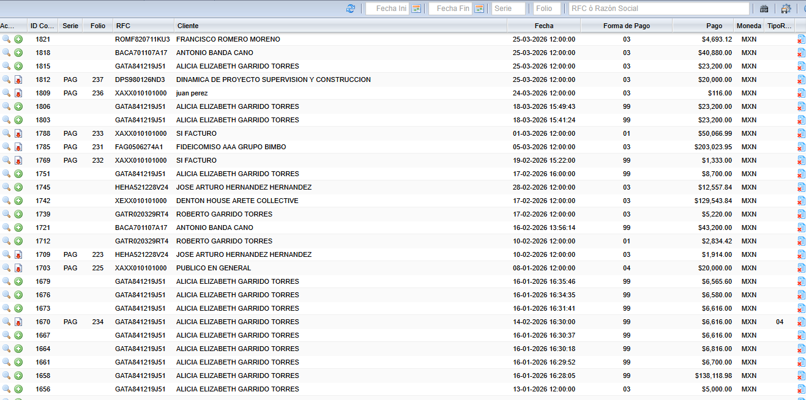Click client juan perez
Image resolution: width=806 pixels, height=400 pixels.
click(192, 93)
